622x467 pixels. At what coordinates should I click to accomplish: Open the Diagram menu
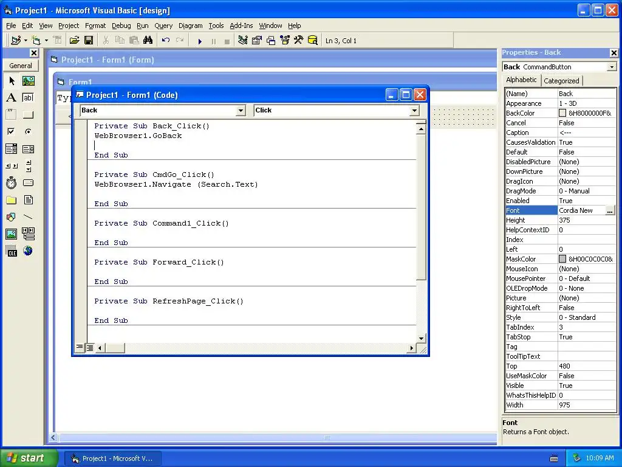point(190,26)
